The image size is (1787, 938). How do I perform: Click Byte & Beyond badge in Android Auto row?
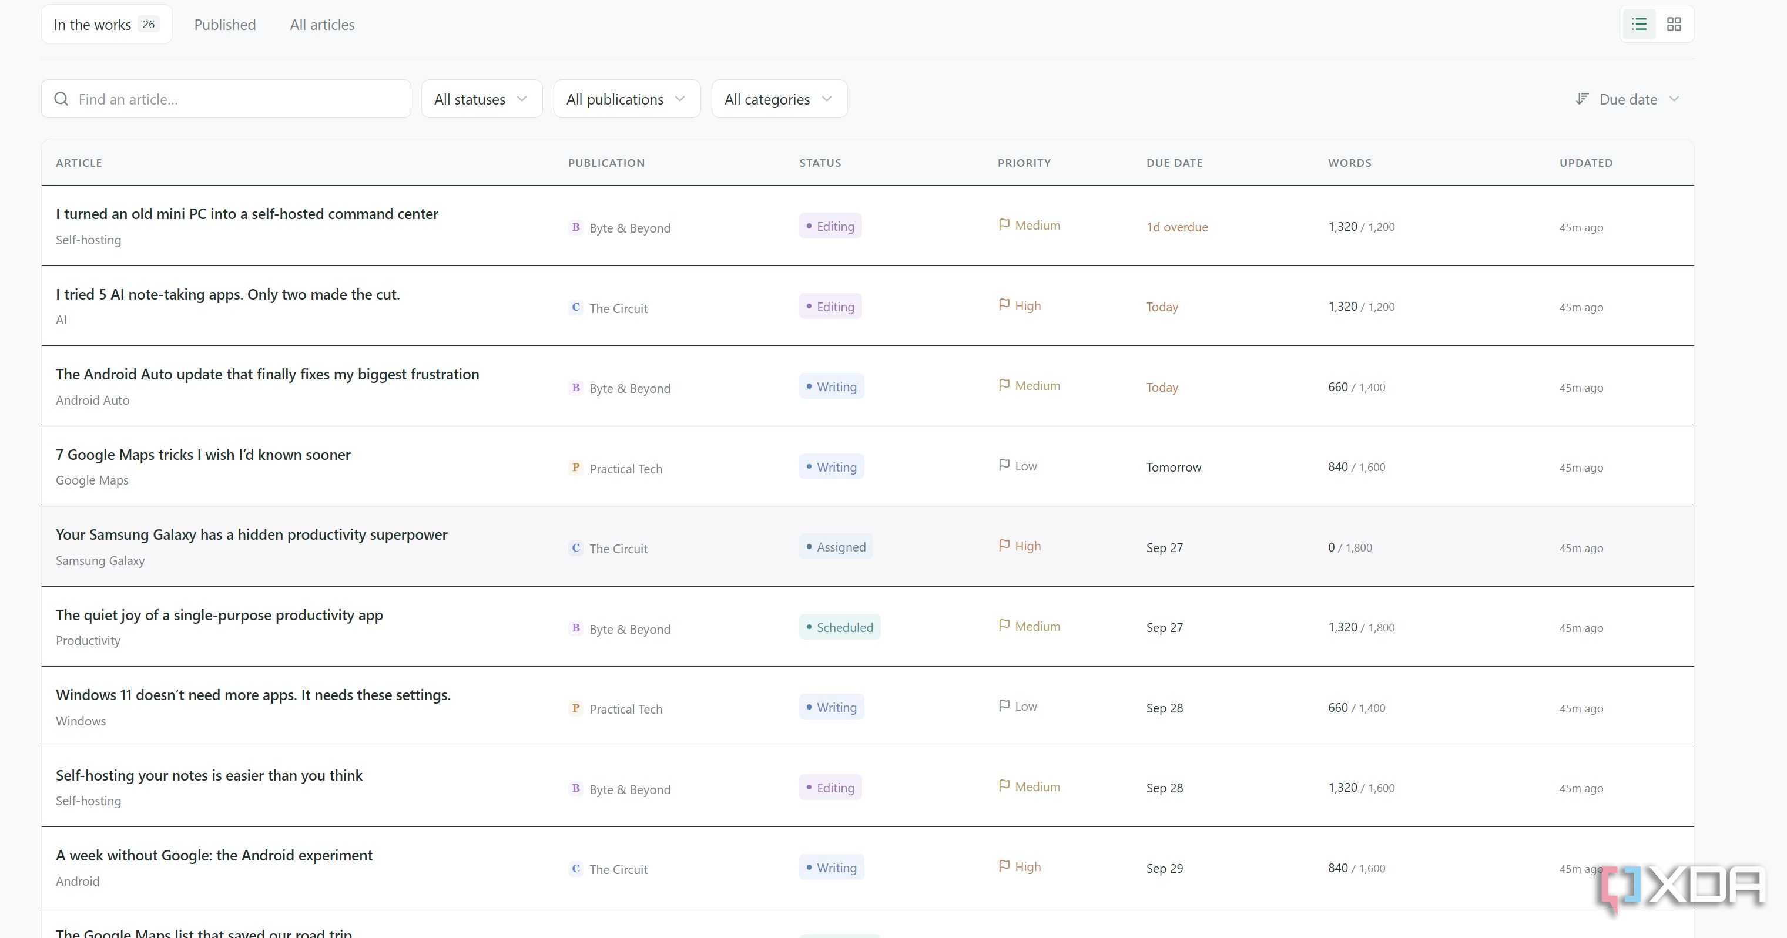click(x=576, y=388)
